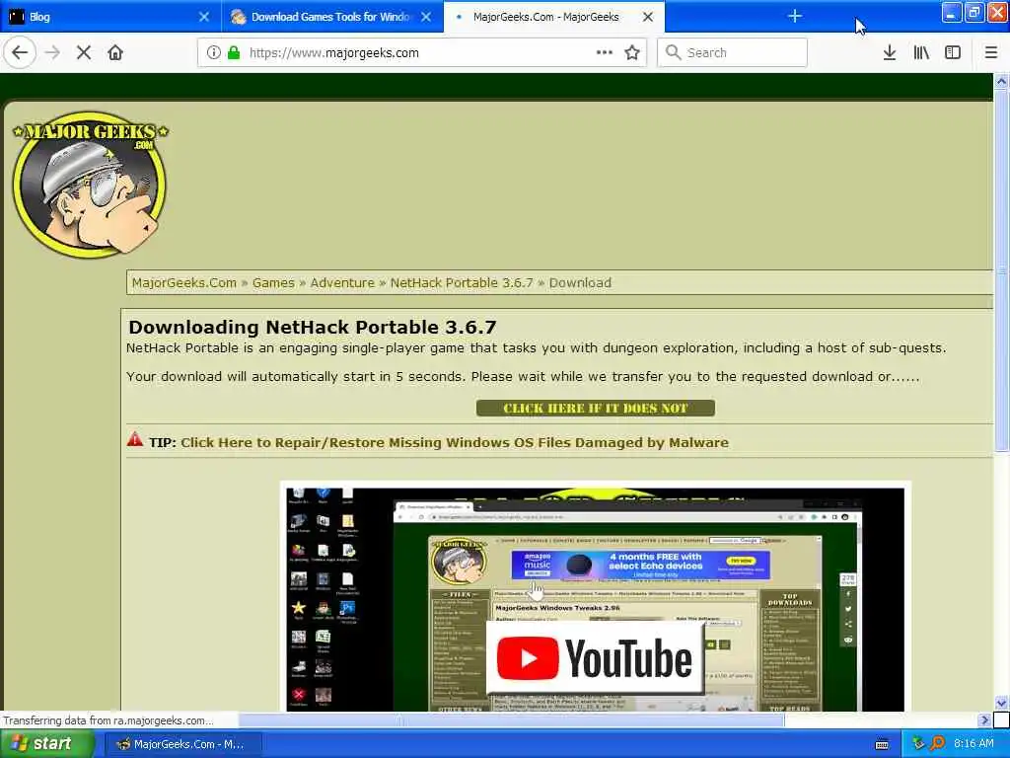Open the Firefox home page
The image size is (1010, 758).
click(x=115, y=53)
